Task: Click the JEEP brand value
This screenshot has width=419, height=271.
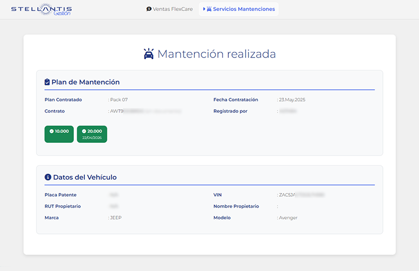Action: pos(116,218)
